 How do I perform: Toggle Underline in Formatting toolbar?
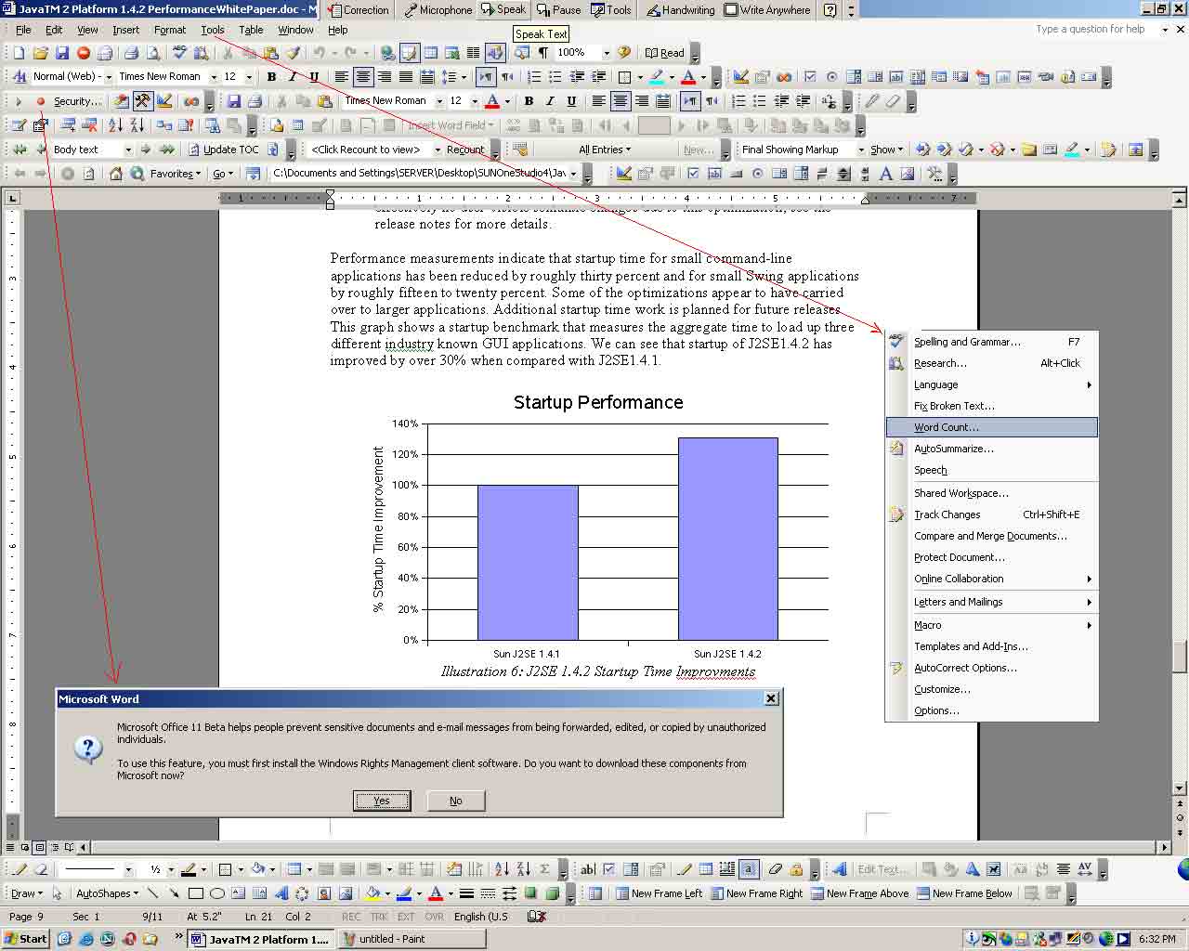(x=314, y=76)
